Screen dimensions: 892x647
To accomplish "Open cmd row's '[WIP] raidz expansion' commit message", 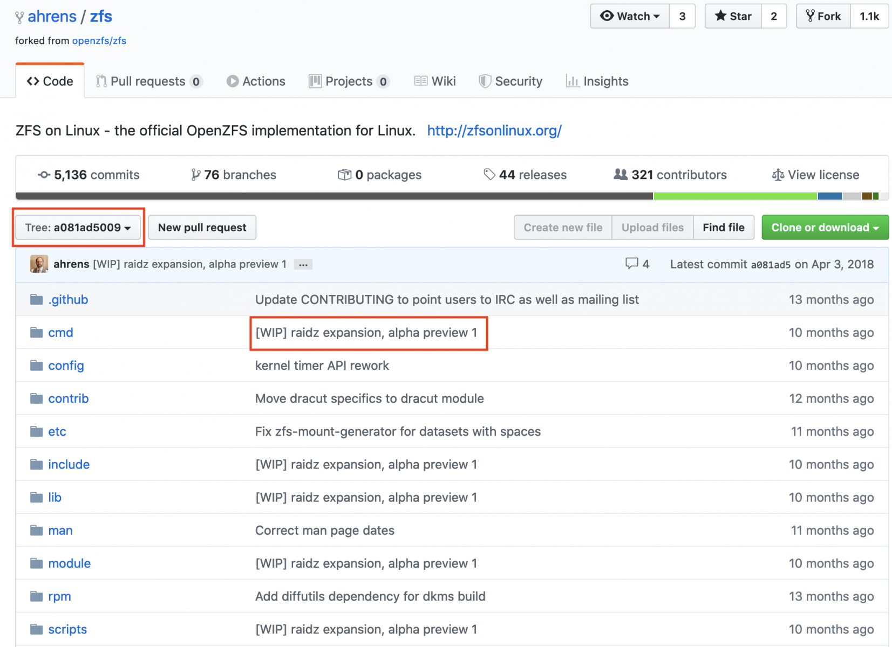I will [x=366, y=333].
